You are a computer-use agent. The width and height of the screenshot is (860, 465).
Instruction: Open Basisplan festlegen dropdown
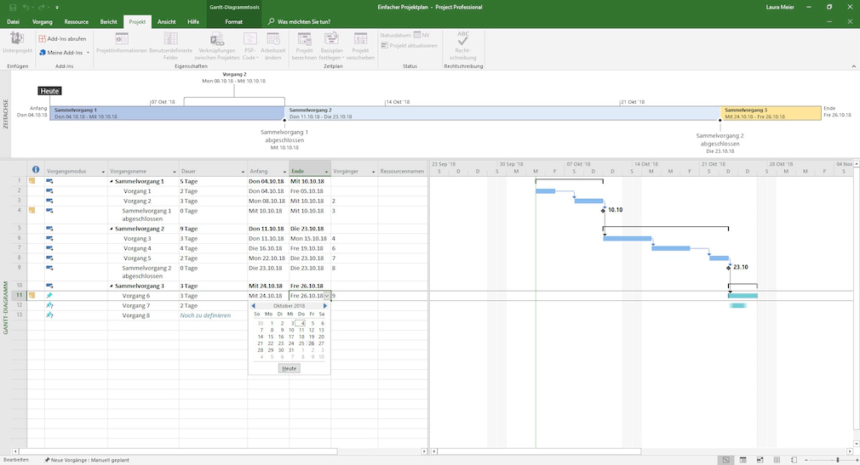pos(331,45)
